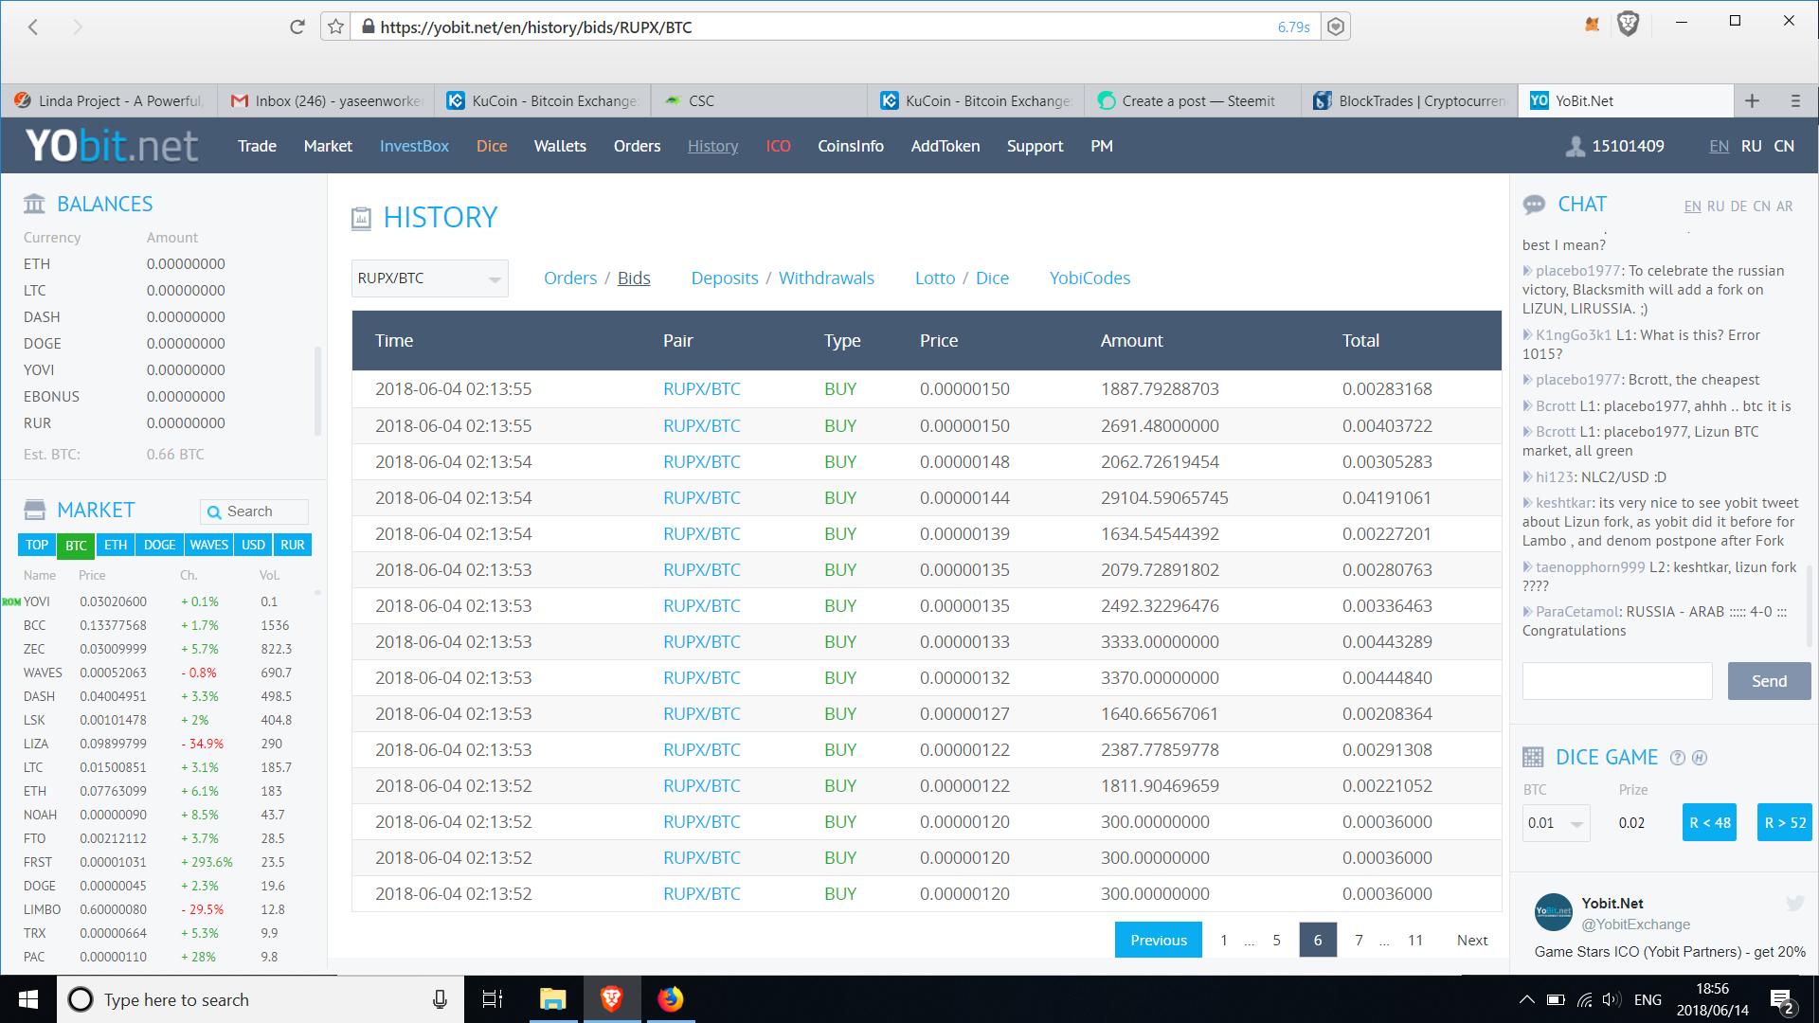Switch to Create a post Steemit tab
The image size is (1819, 1023).
click(x=1192, y=100)
